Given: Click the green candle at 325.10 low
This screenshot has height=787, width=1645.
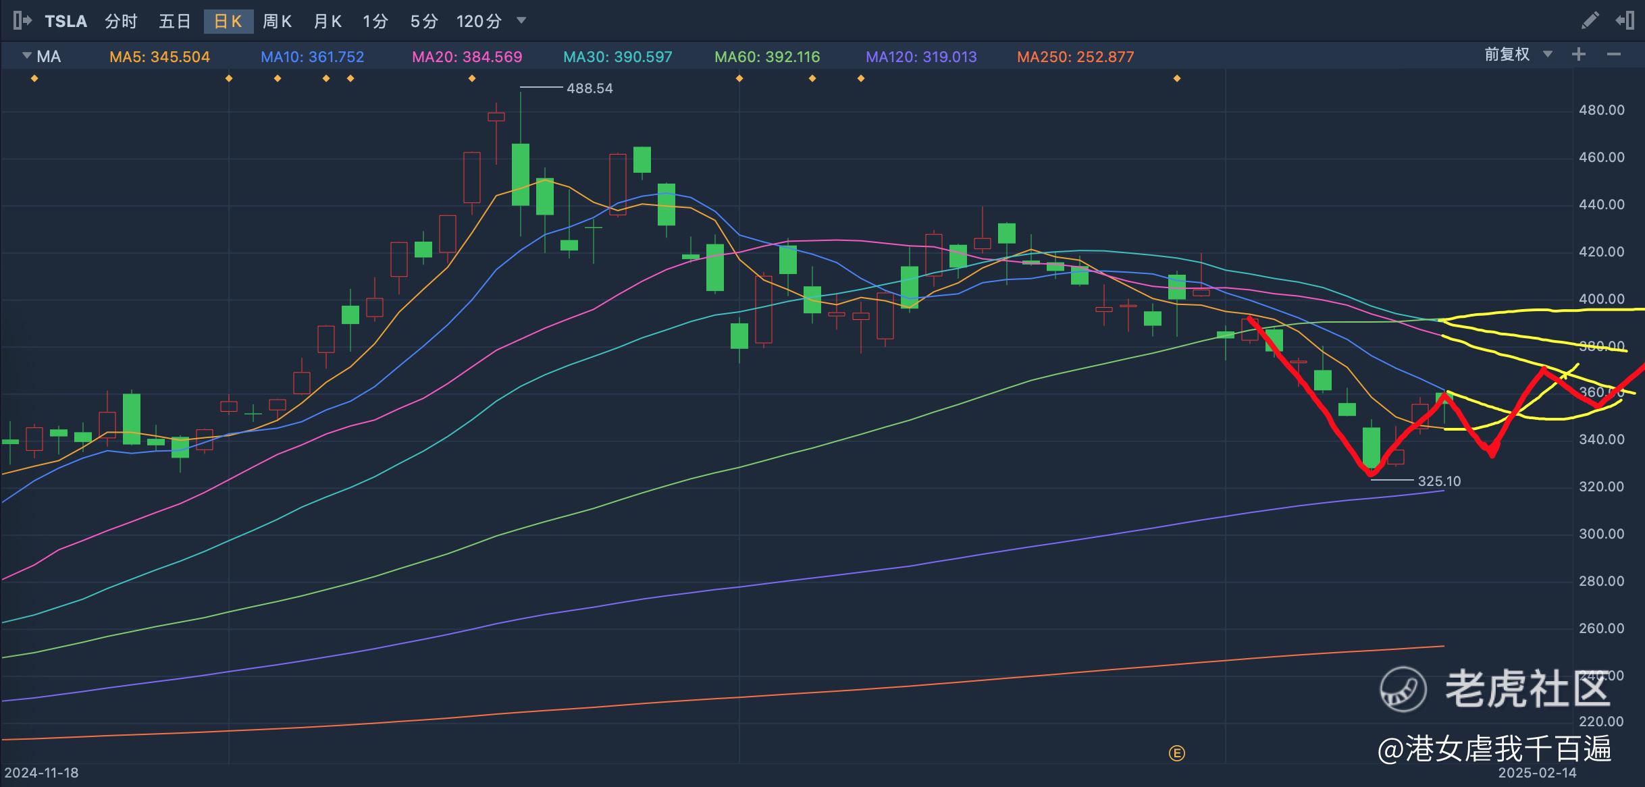Looking at the screenshot, I should 1371,447.
